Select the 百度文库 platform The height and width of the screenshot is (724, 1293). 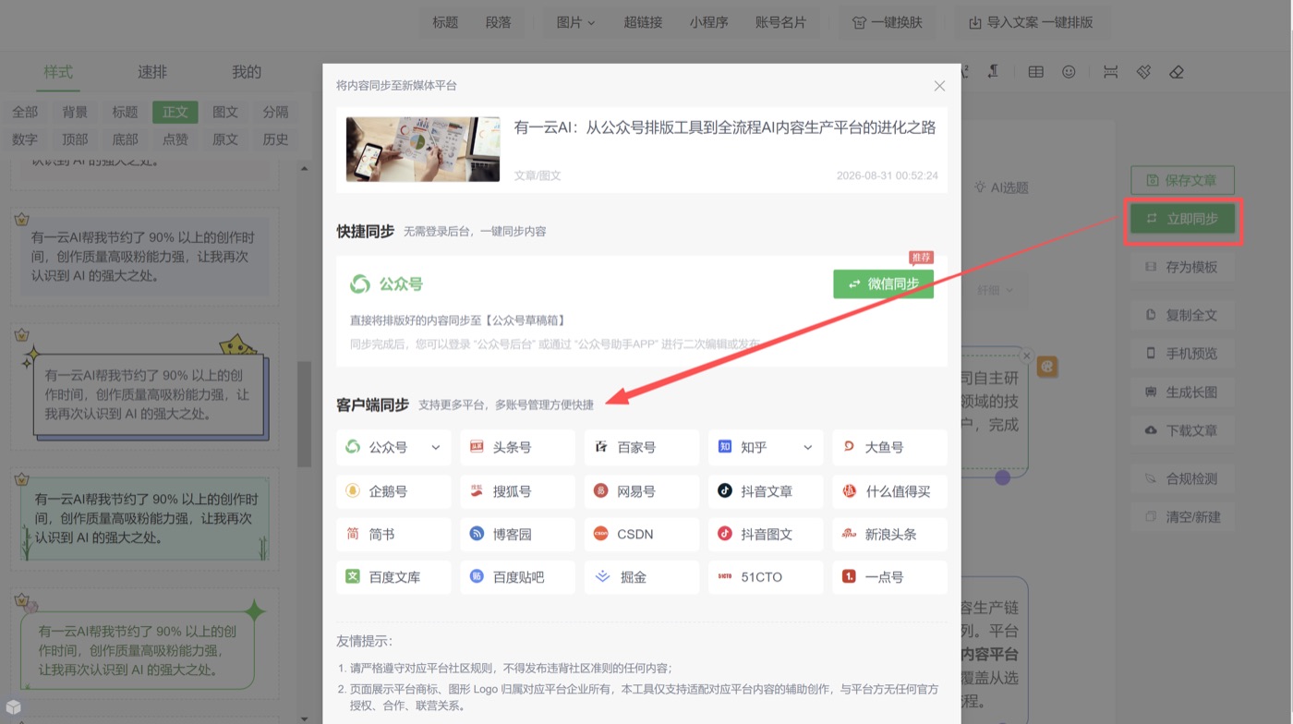393,577
